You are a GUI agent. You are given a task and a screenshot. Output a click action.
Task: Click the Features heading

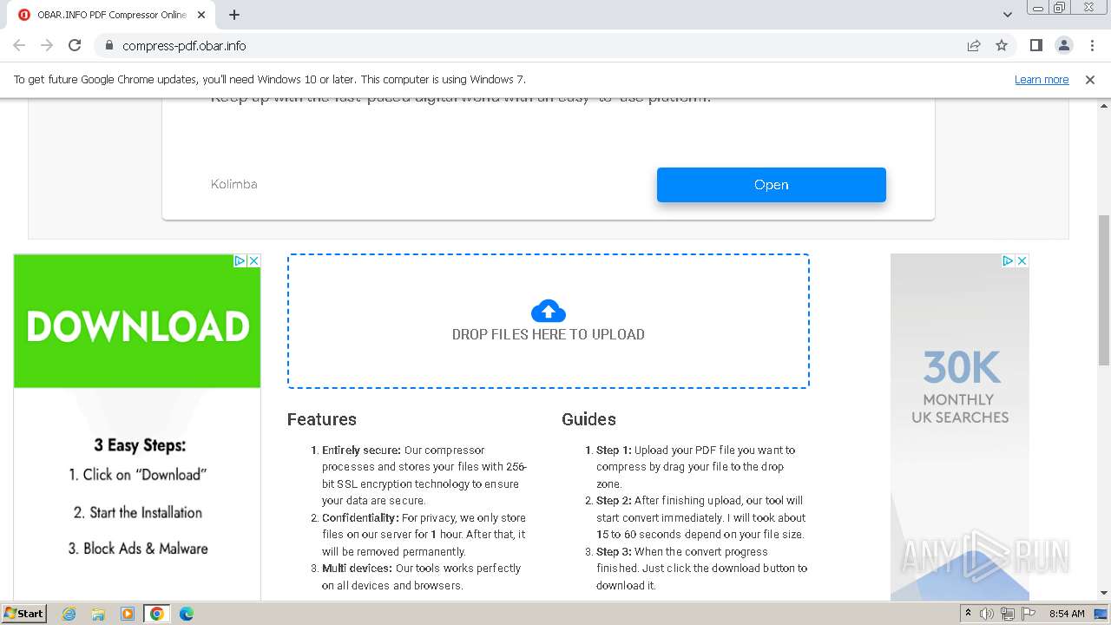pos(322,419)
